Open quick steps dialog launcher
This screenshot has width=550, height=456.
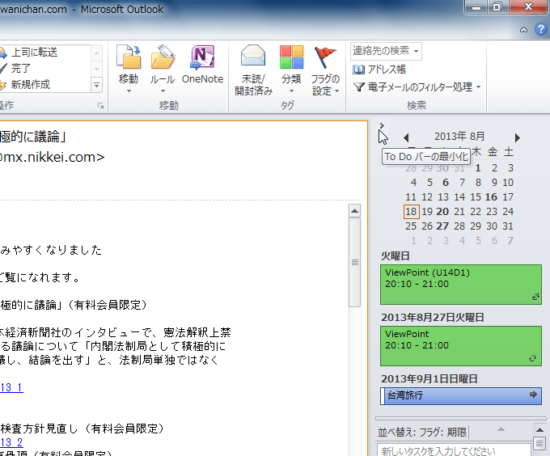click(x=100, y=105)
